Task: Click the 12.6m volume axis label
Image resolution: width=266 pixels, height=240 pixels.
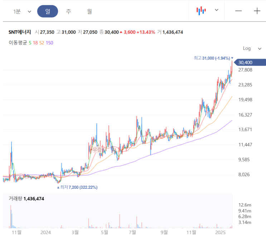Action: pyautogui.click(x=245, y=205)
